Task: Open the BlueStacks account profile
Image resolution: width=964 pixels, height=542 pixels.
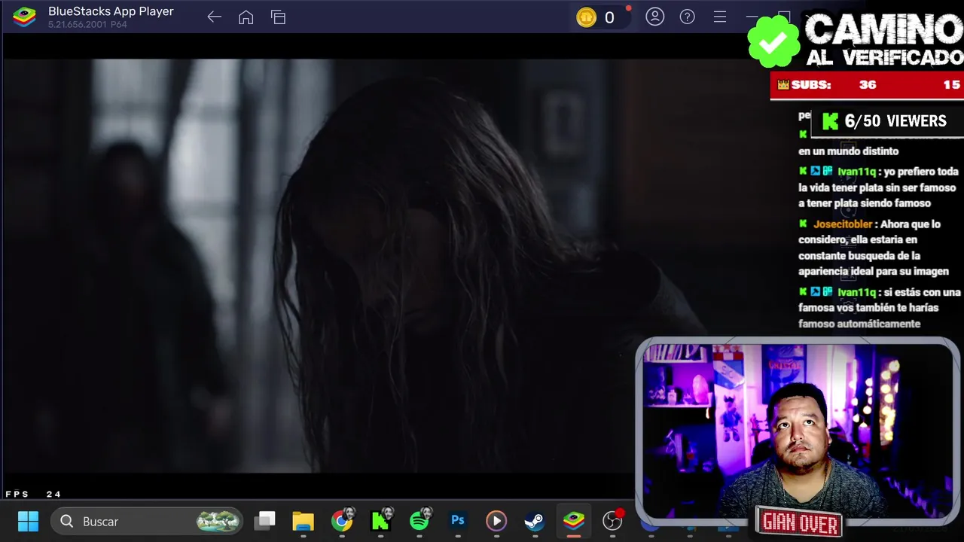Action: 654,17
